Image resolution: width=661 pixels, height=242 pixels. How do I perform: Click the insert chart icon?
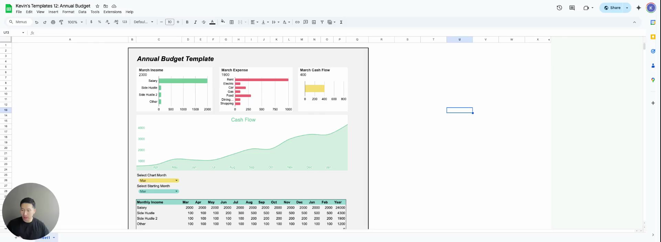click(314, 22)
